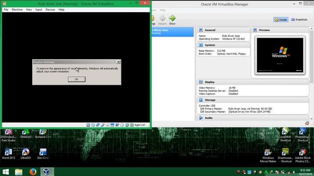Click the 'Rizki Alvan Jose.vdi' primary master entry

[x=250, y=109]
